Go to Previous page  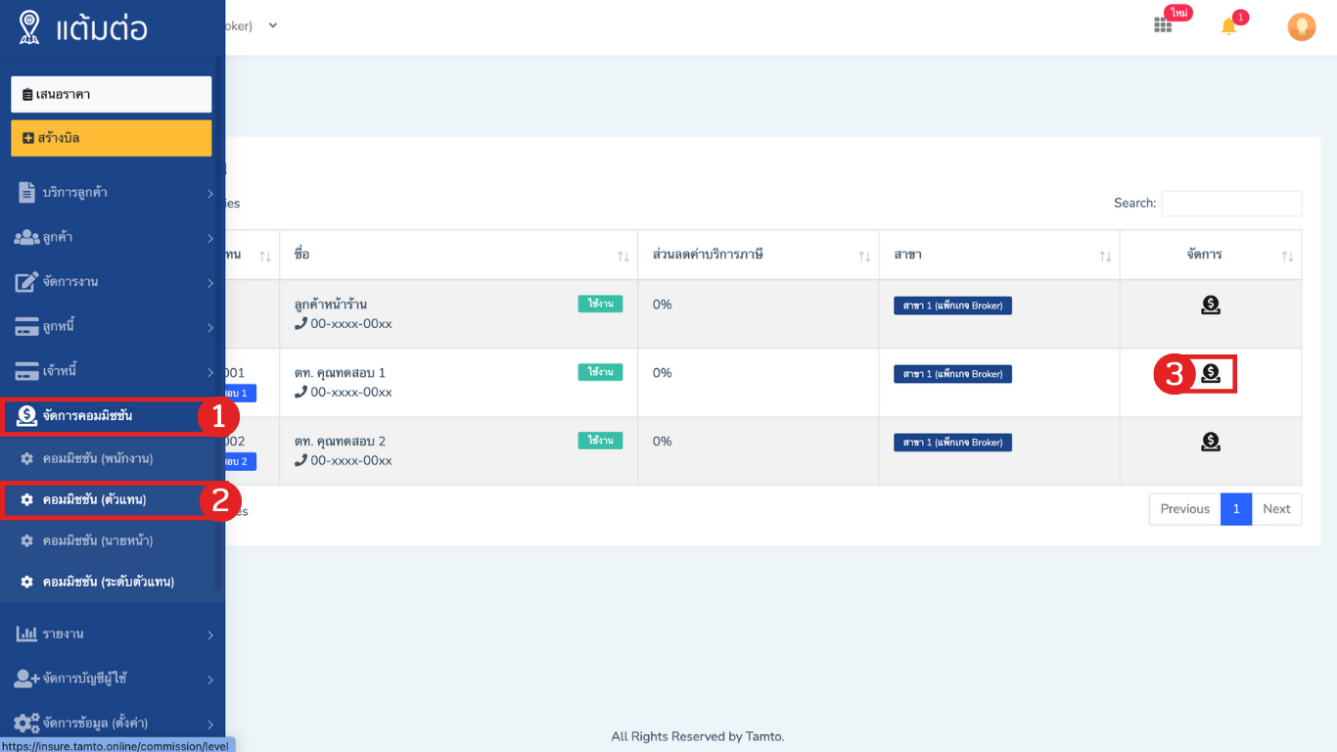pos(1184,509)
